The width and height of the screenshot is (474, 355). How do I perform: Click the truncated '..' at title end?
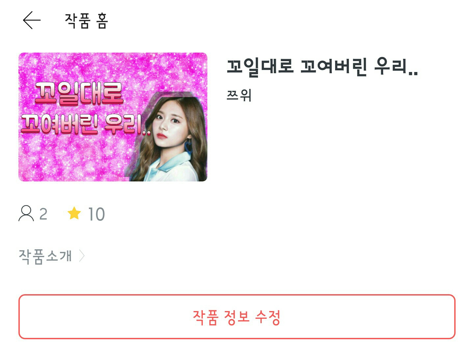[413, 73]
